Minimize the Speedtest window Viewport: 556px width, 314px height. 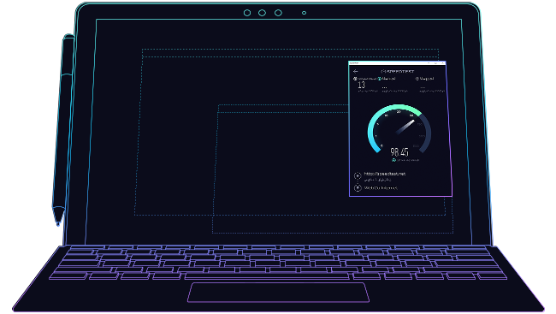(x=429, y=63)
